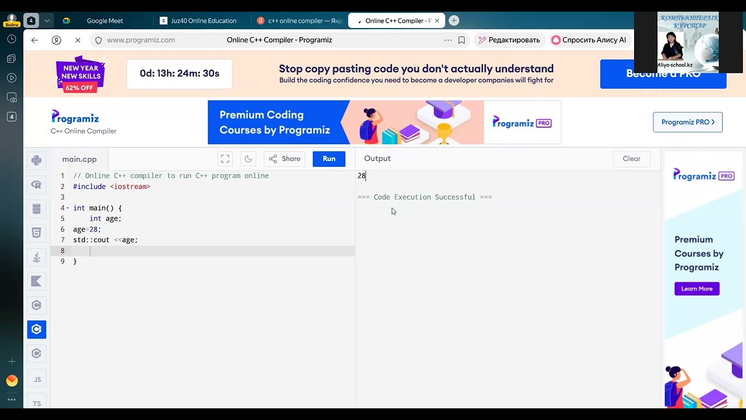The height and width of the screenshot is (420, 746).
Task: Open the tab group counter showing 4
Action: pos(31,20)
